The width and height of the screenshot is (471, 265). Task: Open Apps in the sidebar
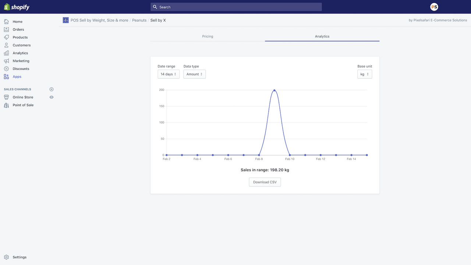point(17,77)
